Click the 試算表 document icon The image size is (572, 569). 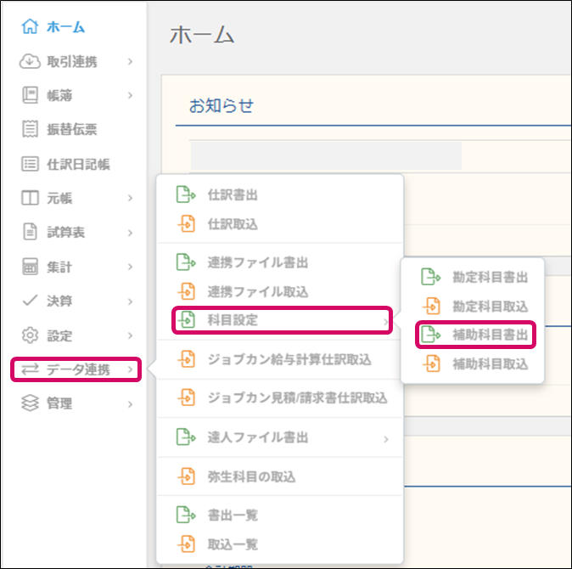pyautogui.click(x=30, y=233)
